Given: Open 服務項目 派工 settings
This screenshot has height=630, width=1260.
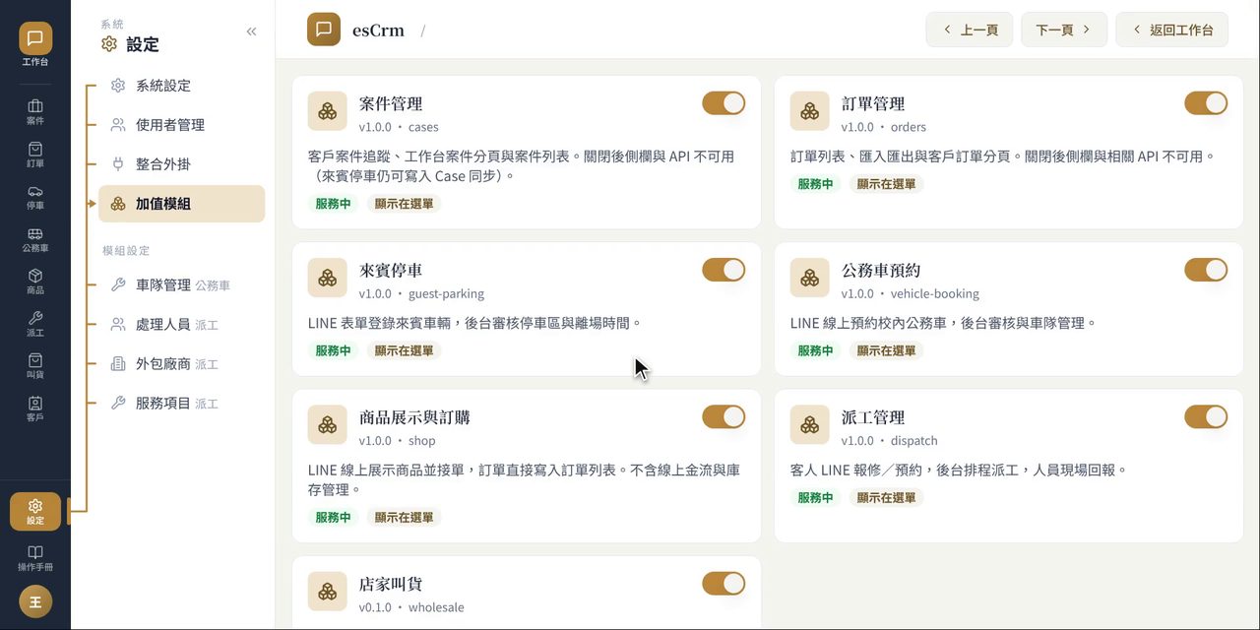Looking at the screenshot, I should 181,404.
